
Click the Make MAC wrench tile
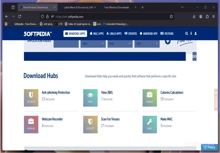(x=150, y=124)
